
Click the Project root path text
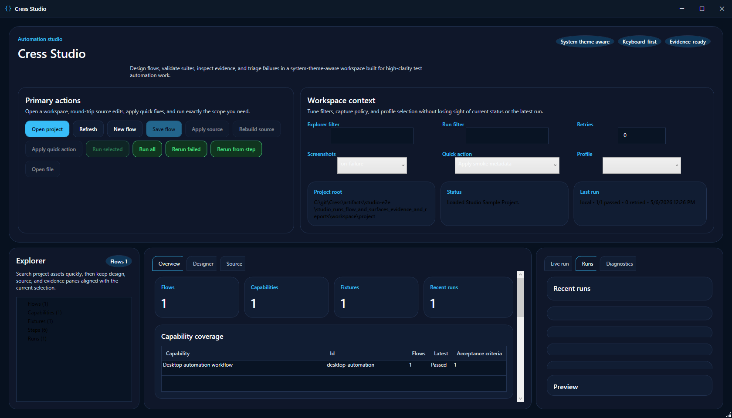(370, 209)
